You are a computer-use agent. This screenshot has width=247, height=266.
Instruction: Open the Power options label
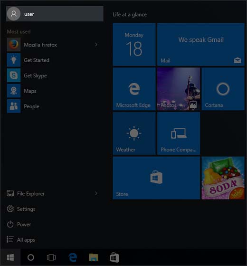24,224
